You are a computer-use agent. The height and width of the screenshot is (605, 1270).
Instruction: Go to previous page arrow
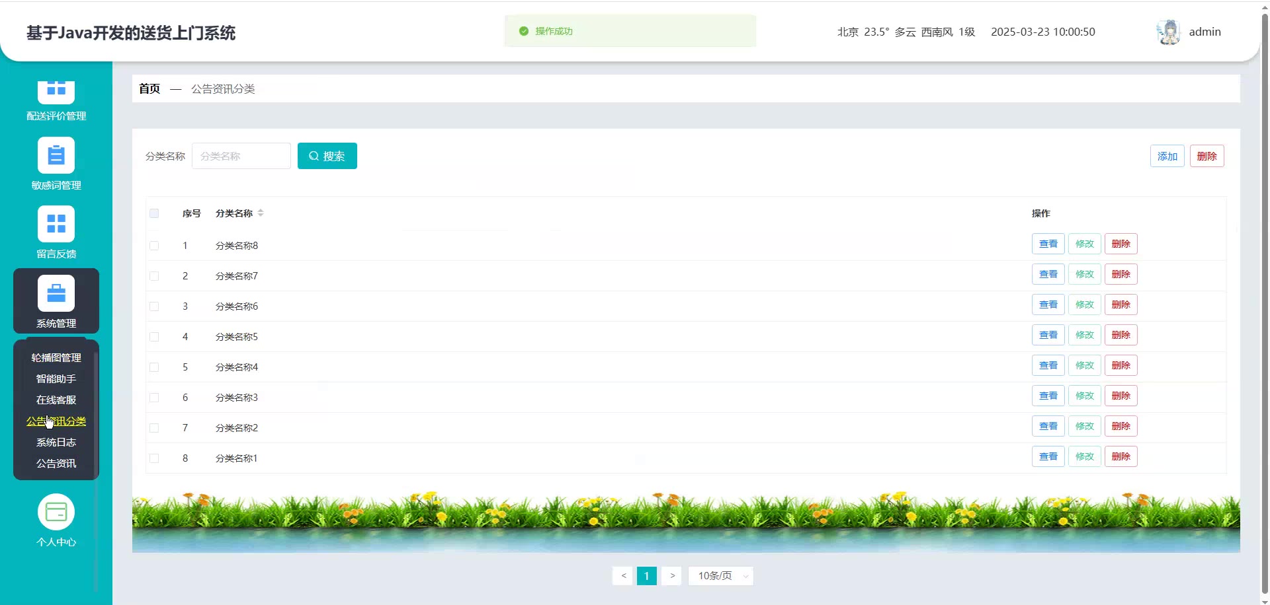[622, 576]
